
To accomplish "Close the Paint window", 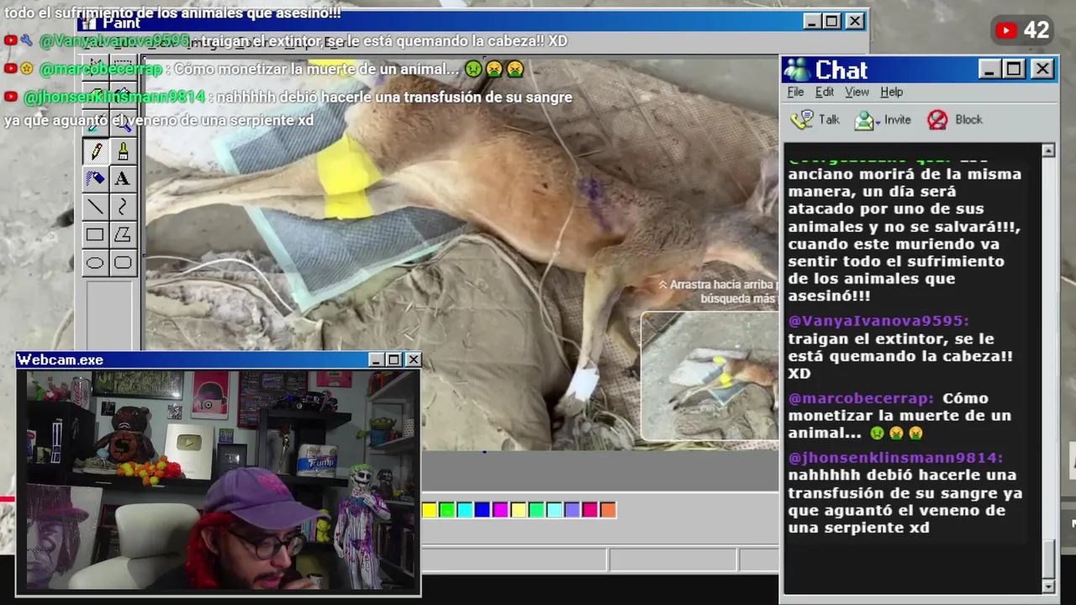I will pos(854,21).
